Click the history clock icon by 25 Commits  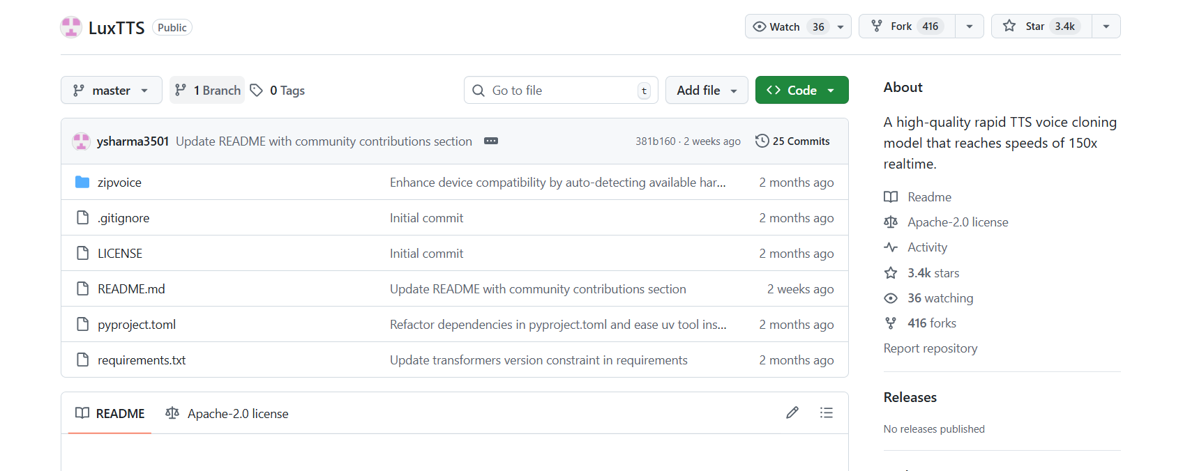coord(762,141)
